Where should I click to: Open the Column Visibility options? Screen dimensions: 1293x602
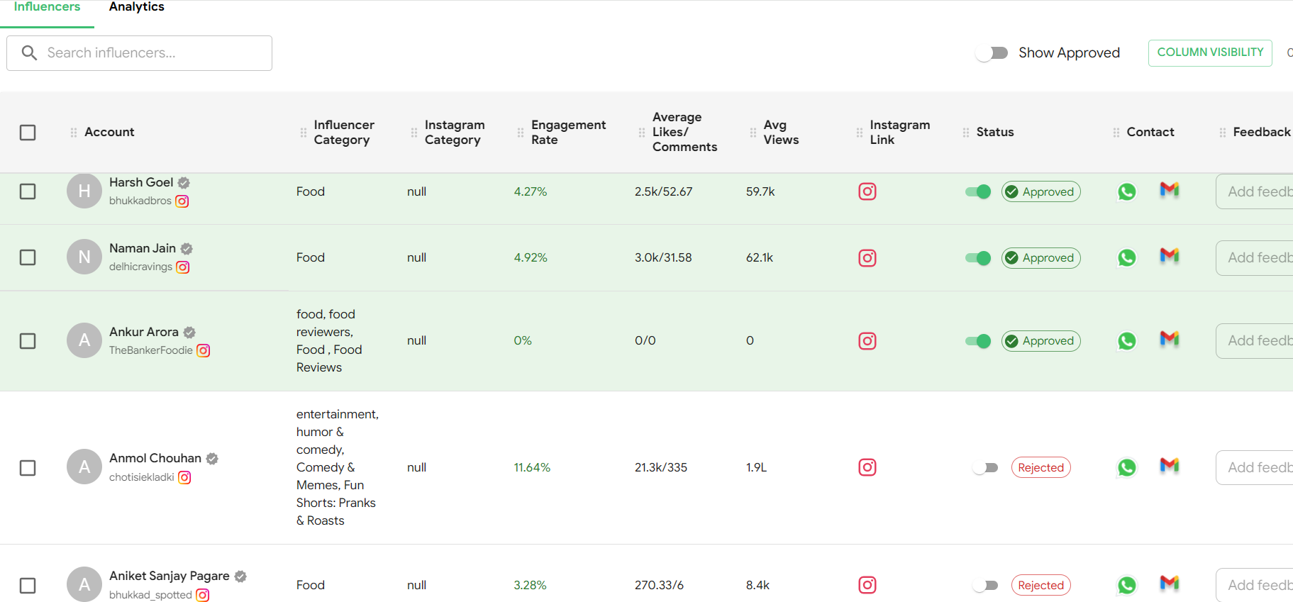click(x=1209, y=52)
